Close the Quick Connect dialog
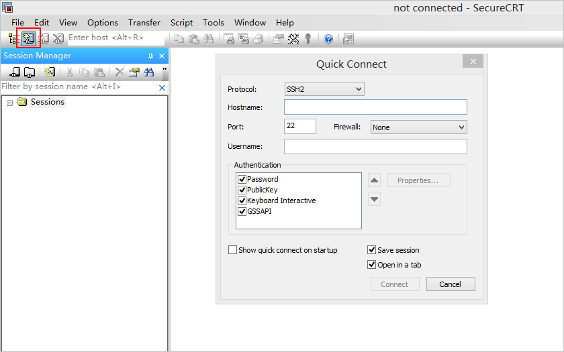The width and height of the screenshot is (564, 352). (x=473, y=62)
